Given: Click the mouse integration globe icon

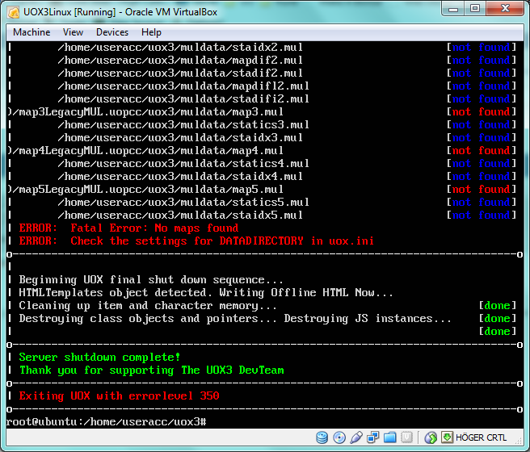Looking at the screenshot, I should (431, 437).
